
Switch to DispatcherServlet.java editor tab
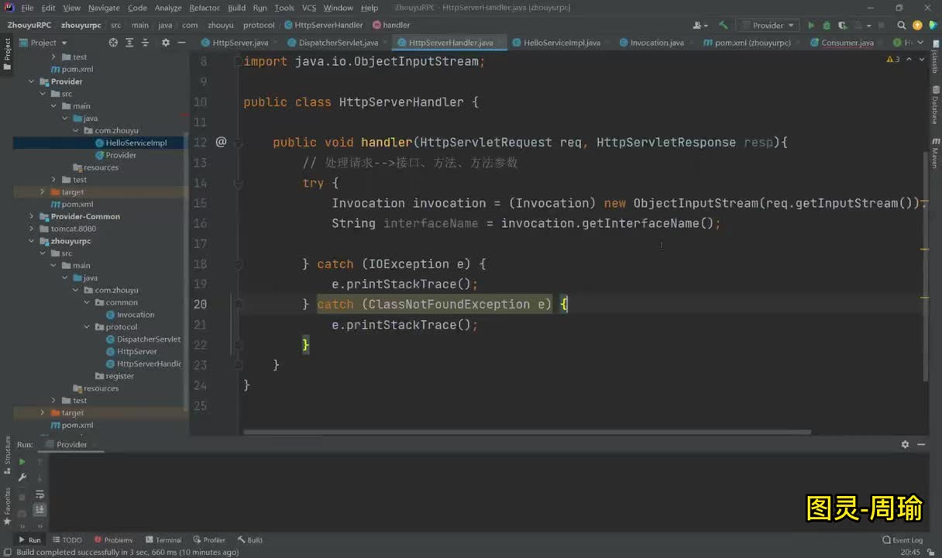click(338, 43)
